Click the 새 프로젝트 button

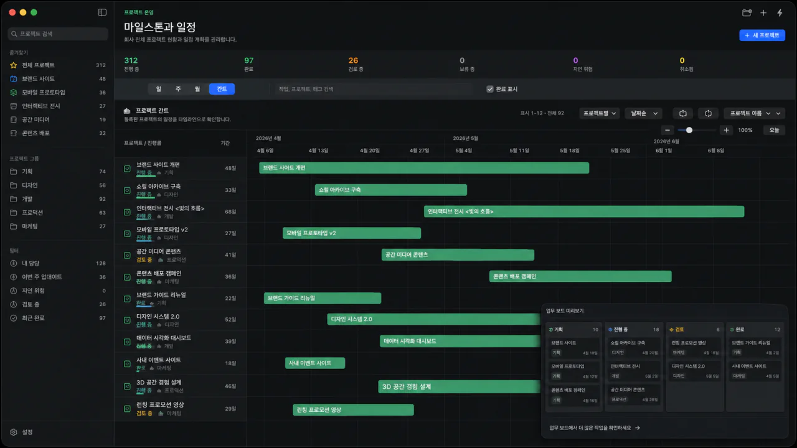coord(762,35)
